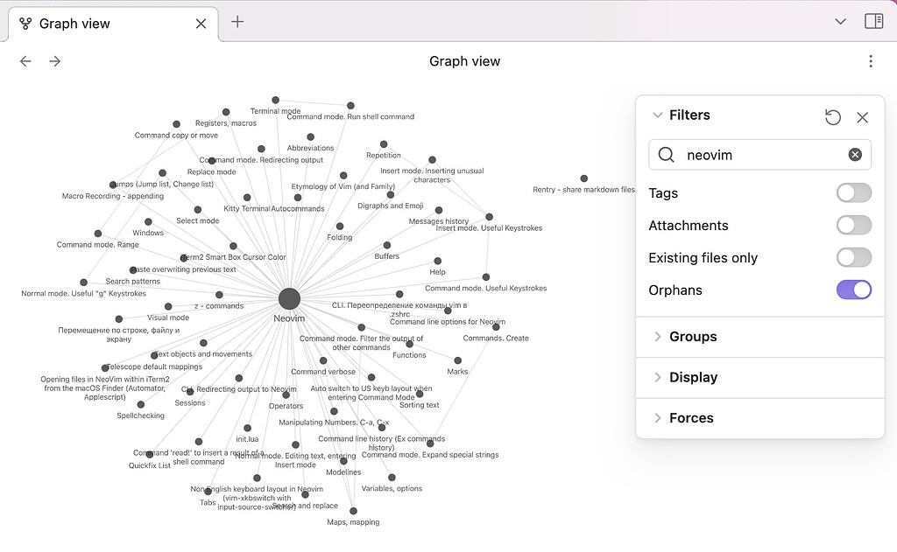Enable the Attachments toggle

point(853,225)
